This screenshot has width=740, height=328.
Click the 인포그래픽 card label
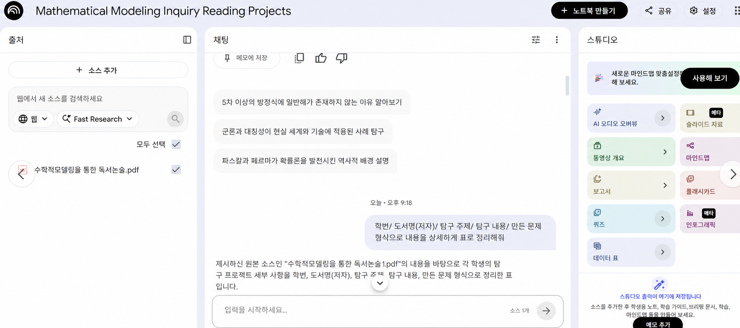point(701,225)
